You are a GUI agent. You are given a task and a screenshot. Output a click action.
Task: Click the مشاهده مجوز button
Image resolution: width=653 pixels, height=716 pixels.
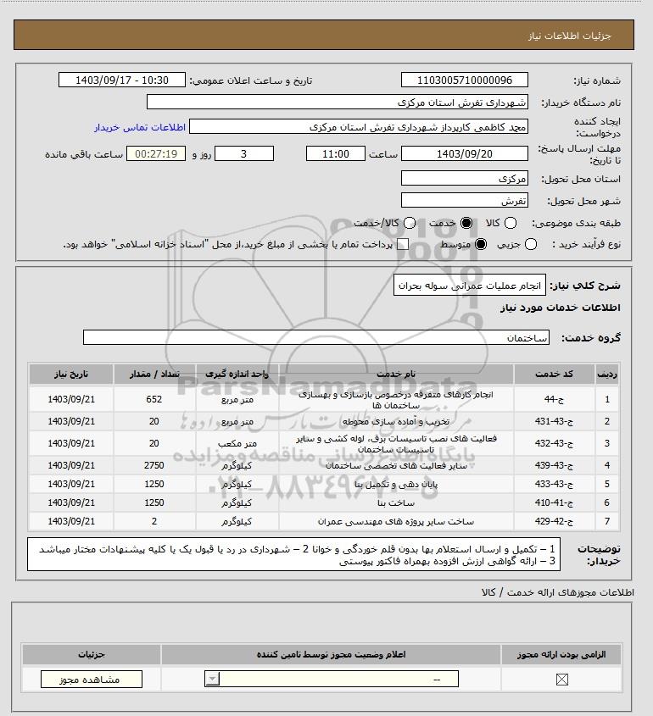[x=92, y=680]
